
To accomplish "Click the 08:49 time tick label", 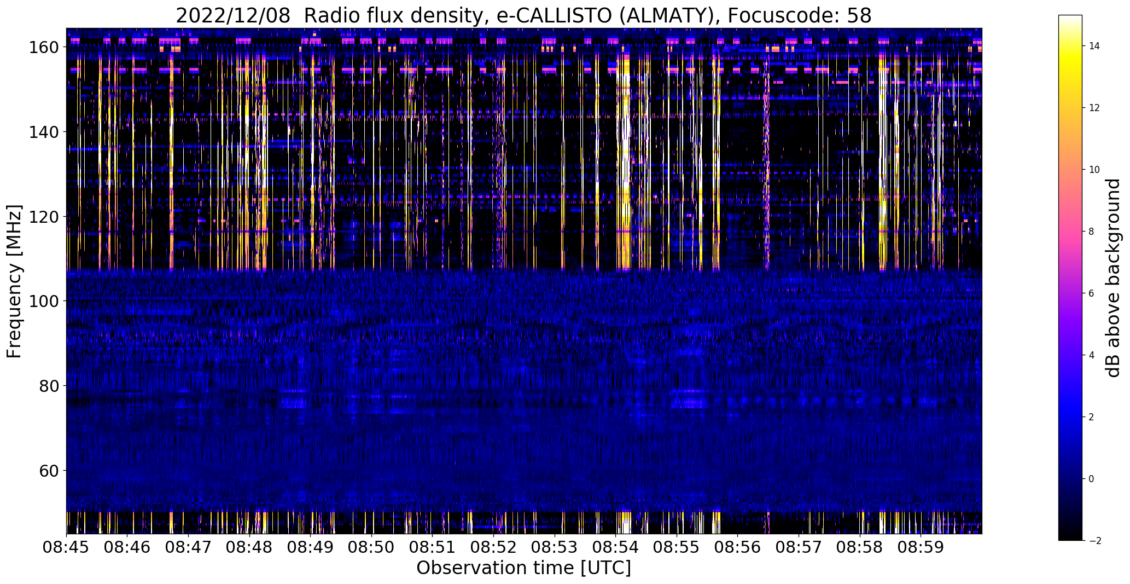I will (311, 546).
